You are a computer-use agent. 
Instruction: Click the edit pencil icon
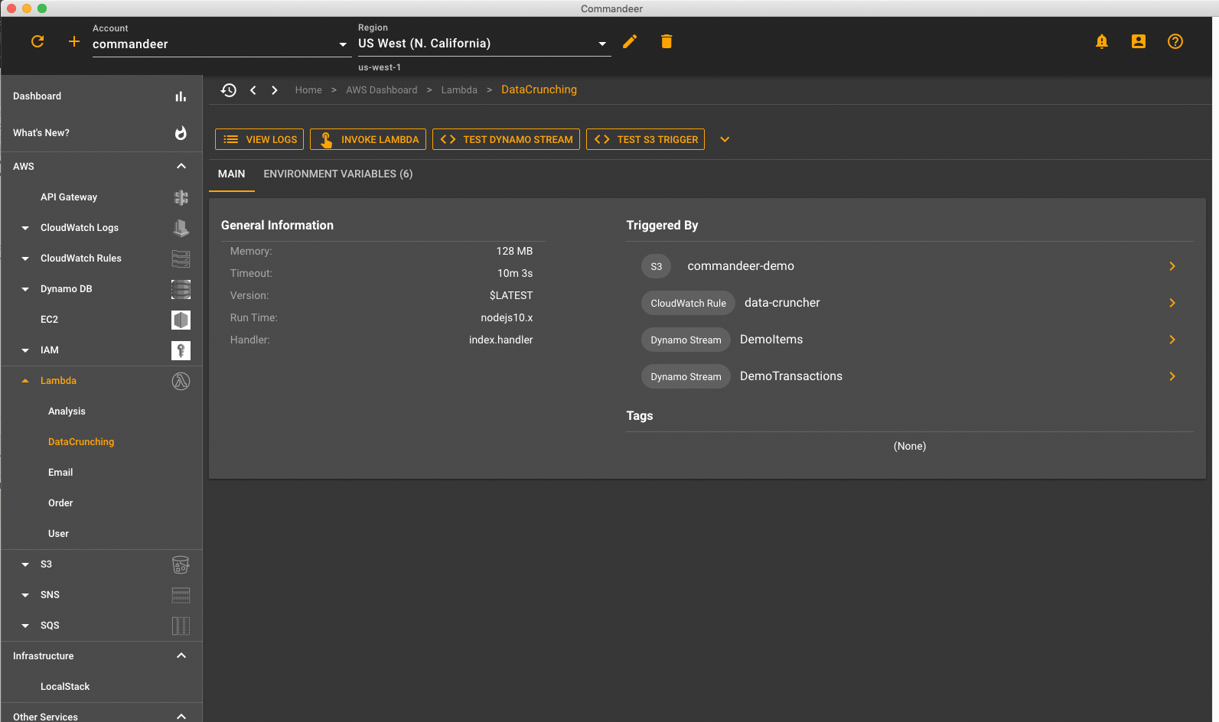click(630, 41)
